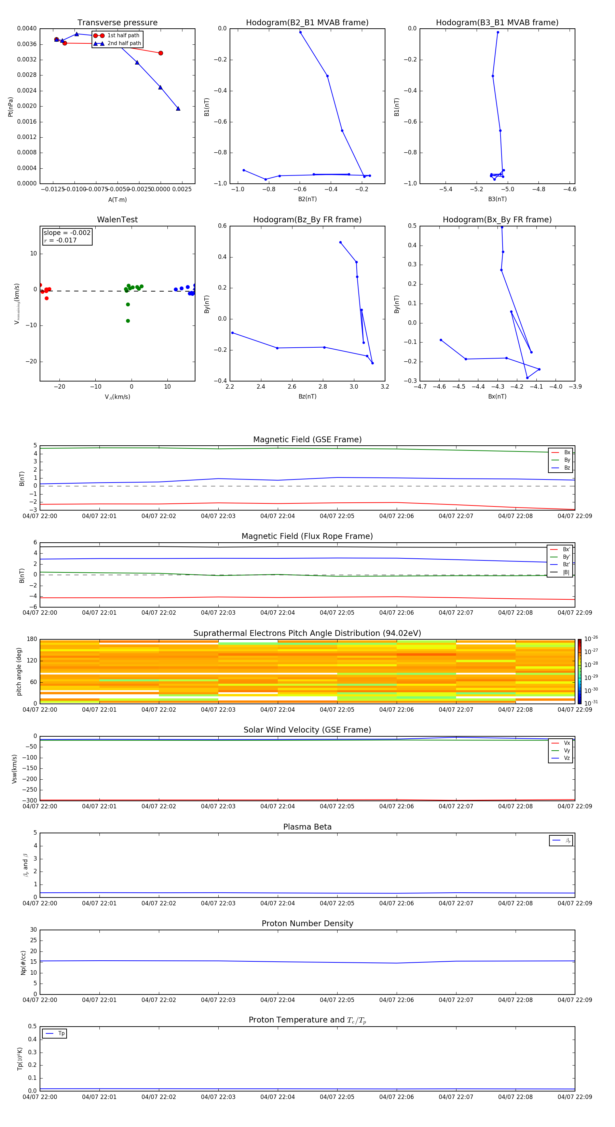Click the 'V_A(km/s)' x-axis label
Image resolution: width=615 pixels, height=1127 pixels.
117,397
